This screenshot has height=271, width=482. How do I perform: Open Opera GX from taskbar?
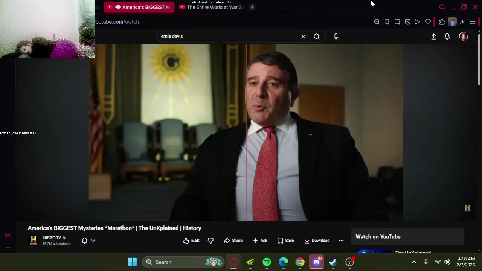[x=234, y=262]
